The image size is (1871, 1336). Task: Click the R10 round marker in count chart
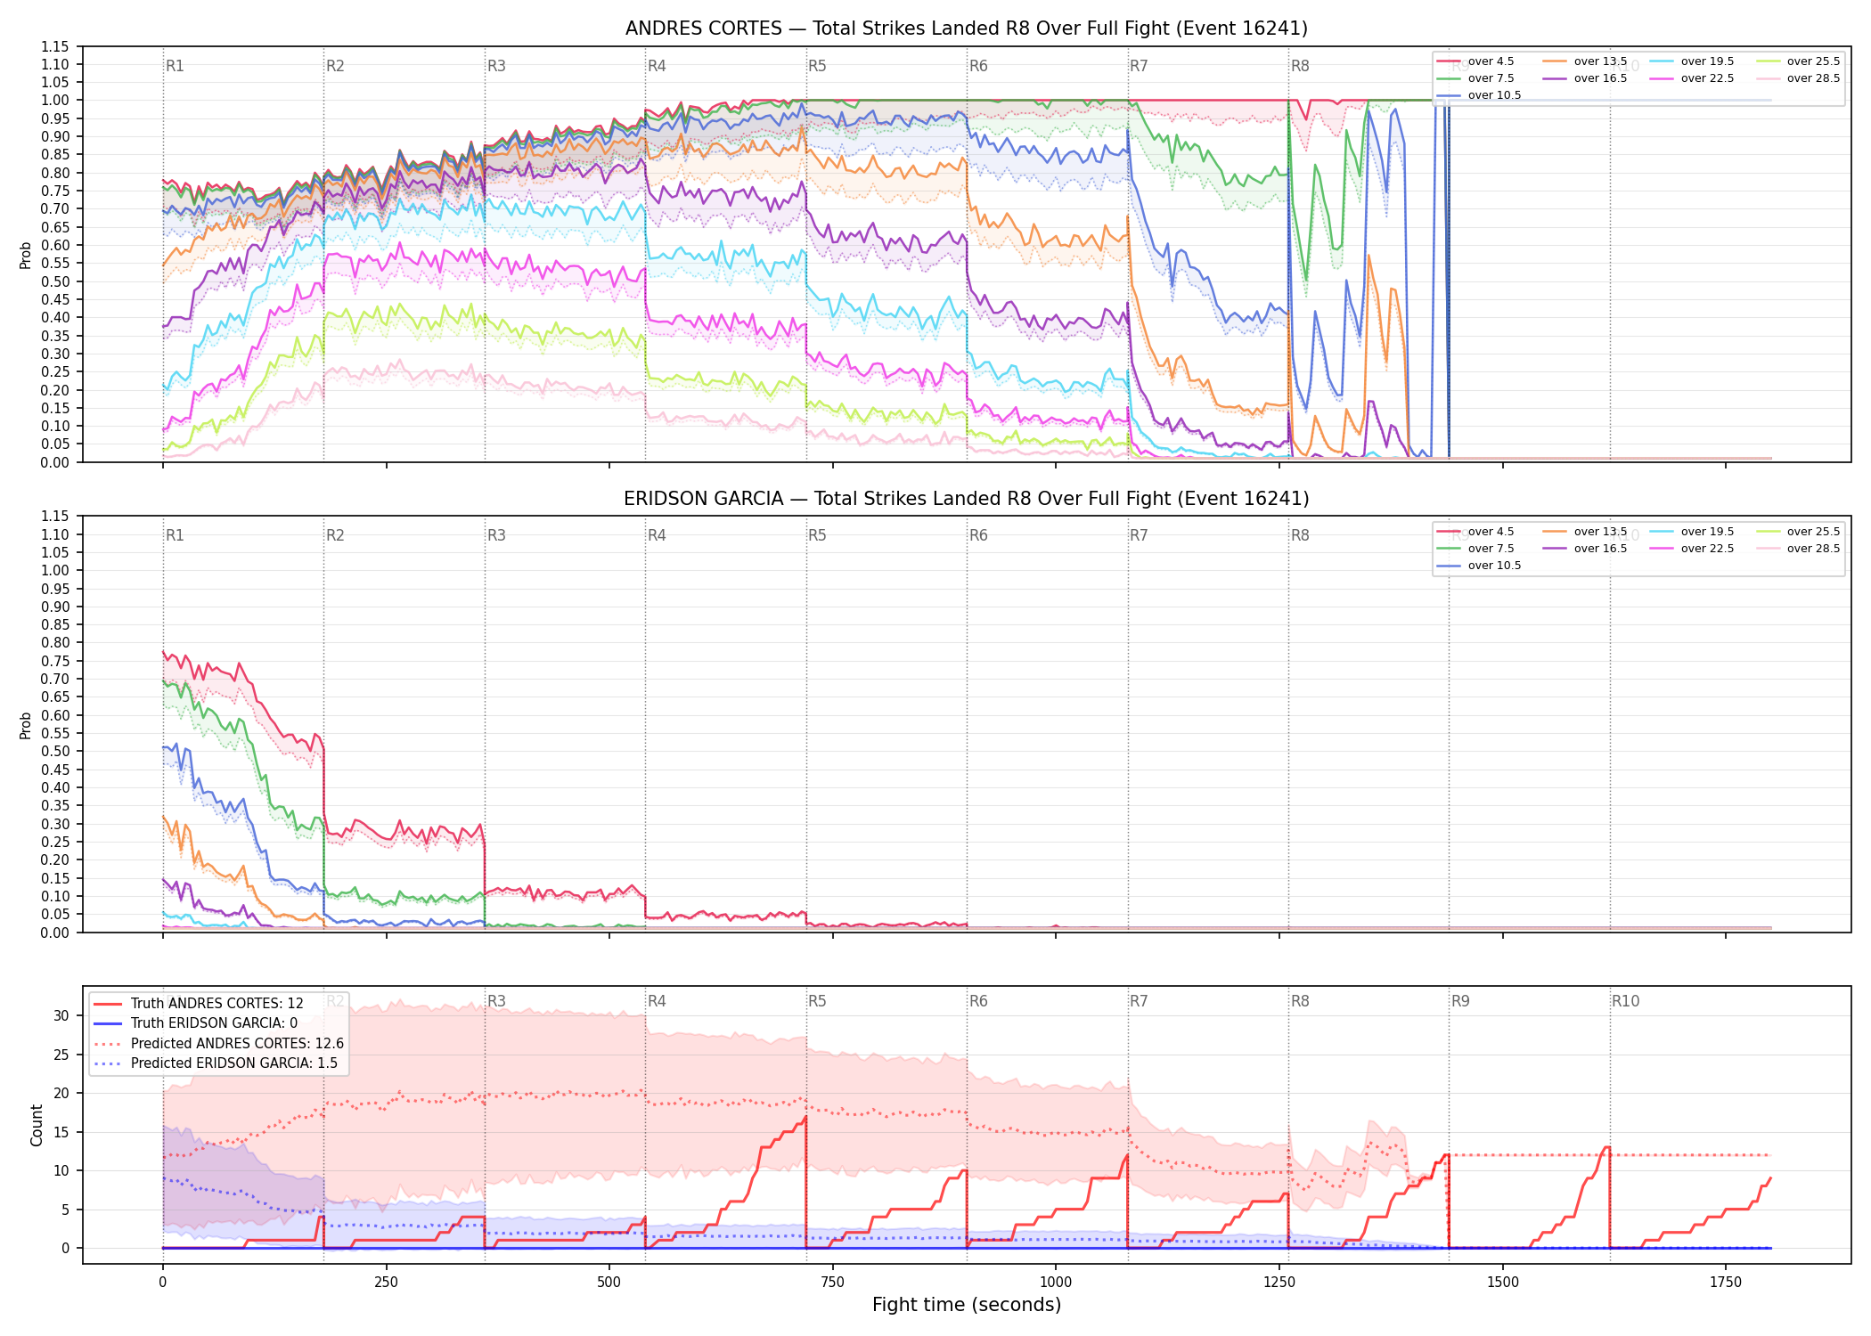(x=1625, y=1001)
